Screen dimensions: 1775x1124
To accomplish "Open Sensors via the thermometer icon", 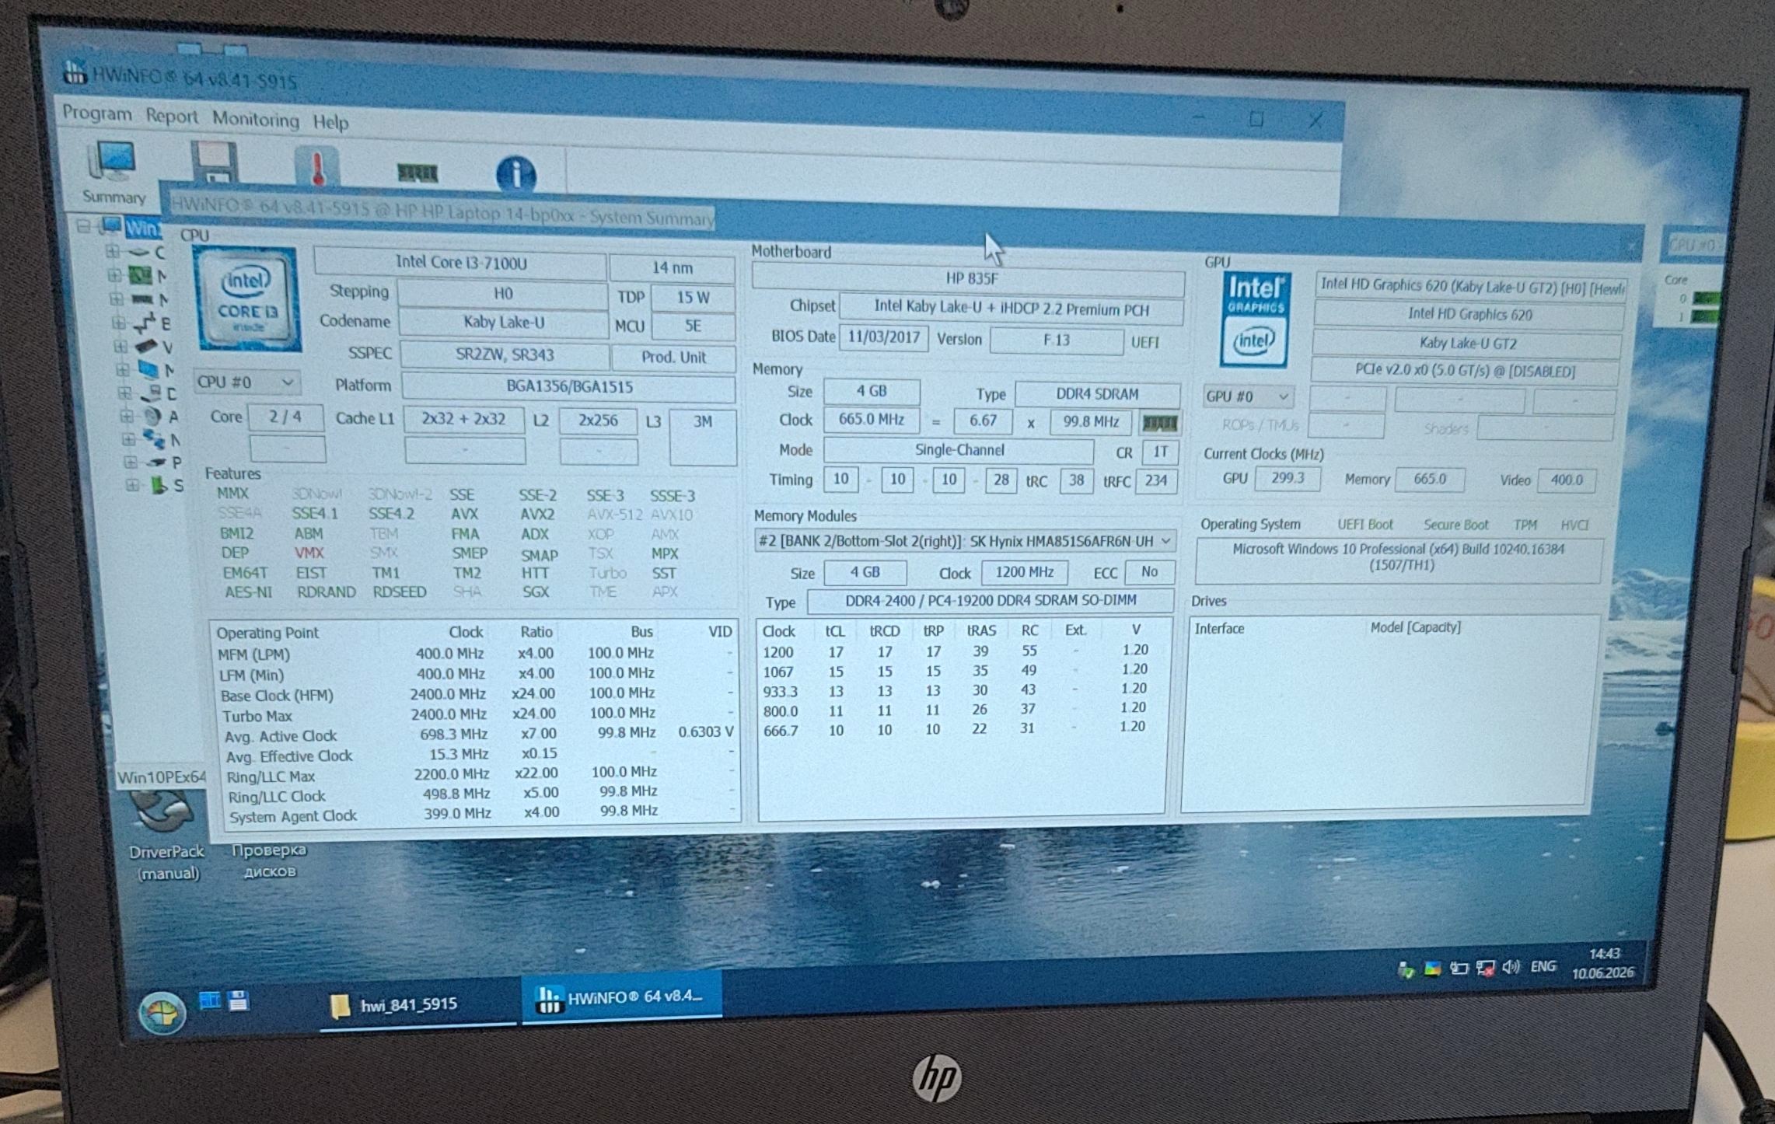I will pos(316,166).
